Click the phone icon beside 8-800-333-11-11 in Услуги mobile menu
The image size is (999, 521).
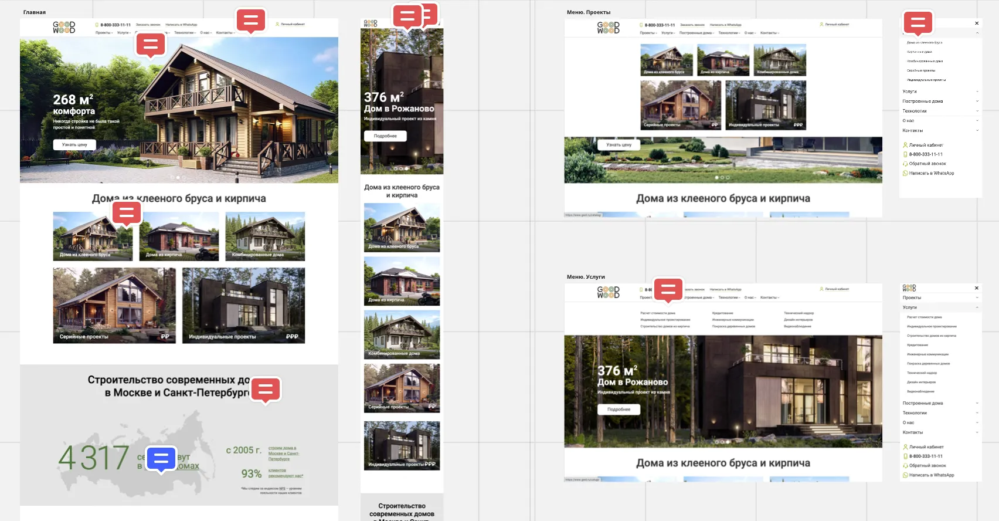905,456
